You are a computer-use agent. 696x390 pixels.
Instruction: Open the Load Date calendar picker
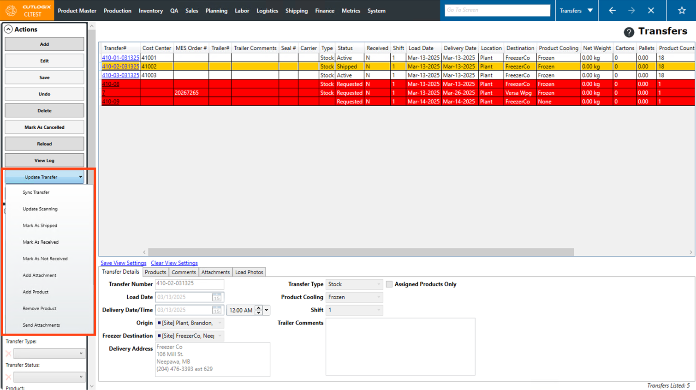coord(216,297)
